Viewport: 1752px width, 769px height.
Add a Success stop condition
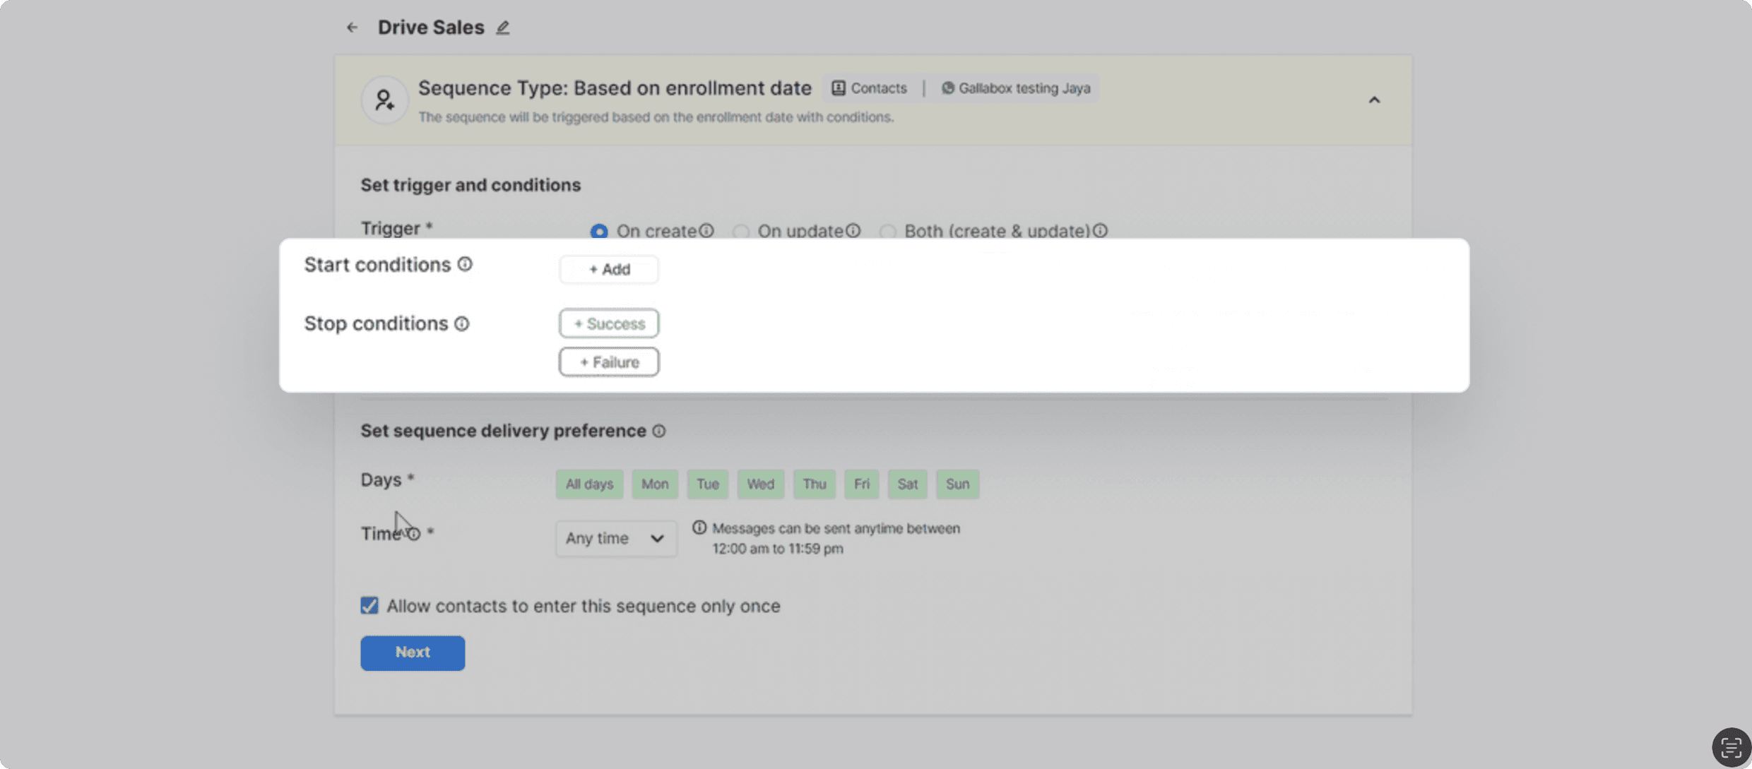click(609, 323)
